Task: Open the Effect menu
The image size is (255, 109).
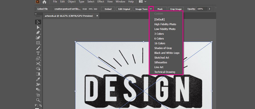Action: pos(101,2)
